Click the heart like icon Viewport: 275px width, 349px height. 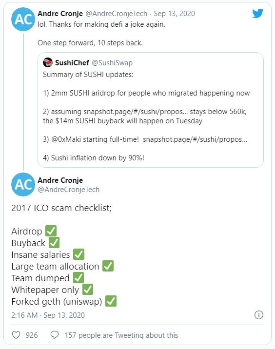(16, 335)
